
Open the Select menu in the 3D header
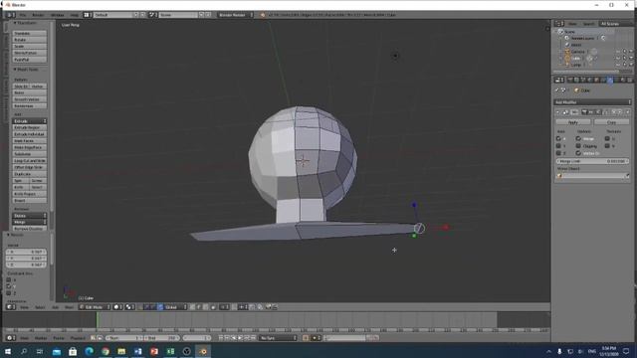click(40, 307)
